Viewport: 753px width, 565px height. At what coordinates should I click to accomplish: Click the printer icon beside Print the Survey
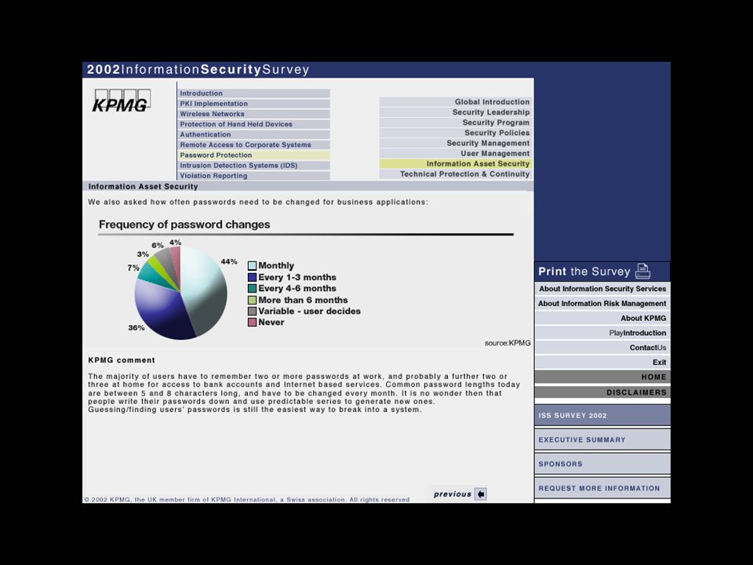point(642,272)
